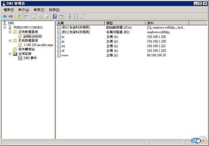This screenshot has height=146, width=209.
Task: Select the 'nu' host record
Action: coord(63,46)
